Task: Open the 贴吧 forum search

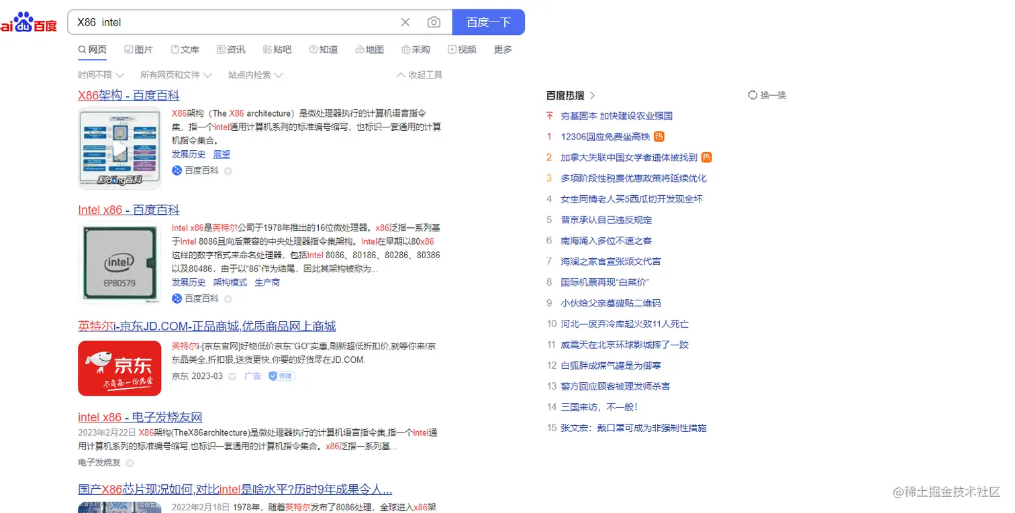Action: tap(277, 49)
